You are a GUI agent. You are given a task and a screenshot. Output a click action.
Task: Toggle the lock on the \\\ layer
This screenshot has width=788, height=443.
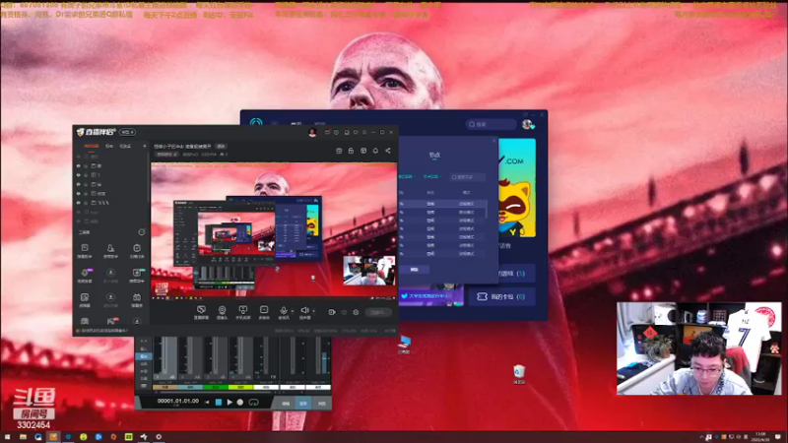point(86,203)
